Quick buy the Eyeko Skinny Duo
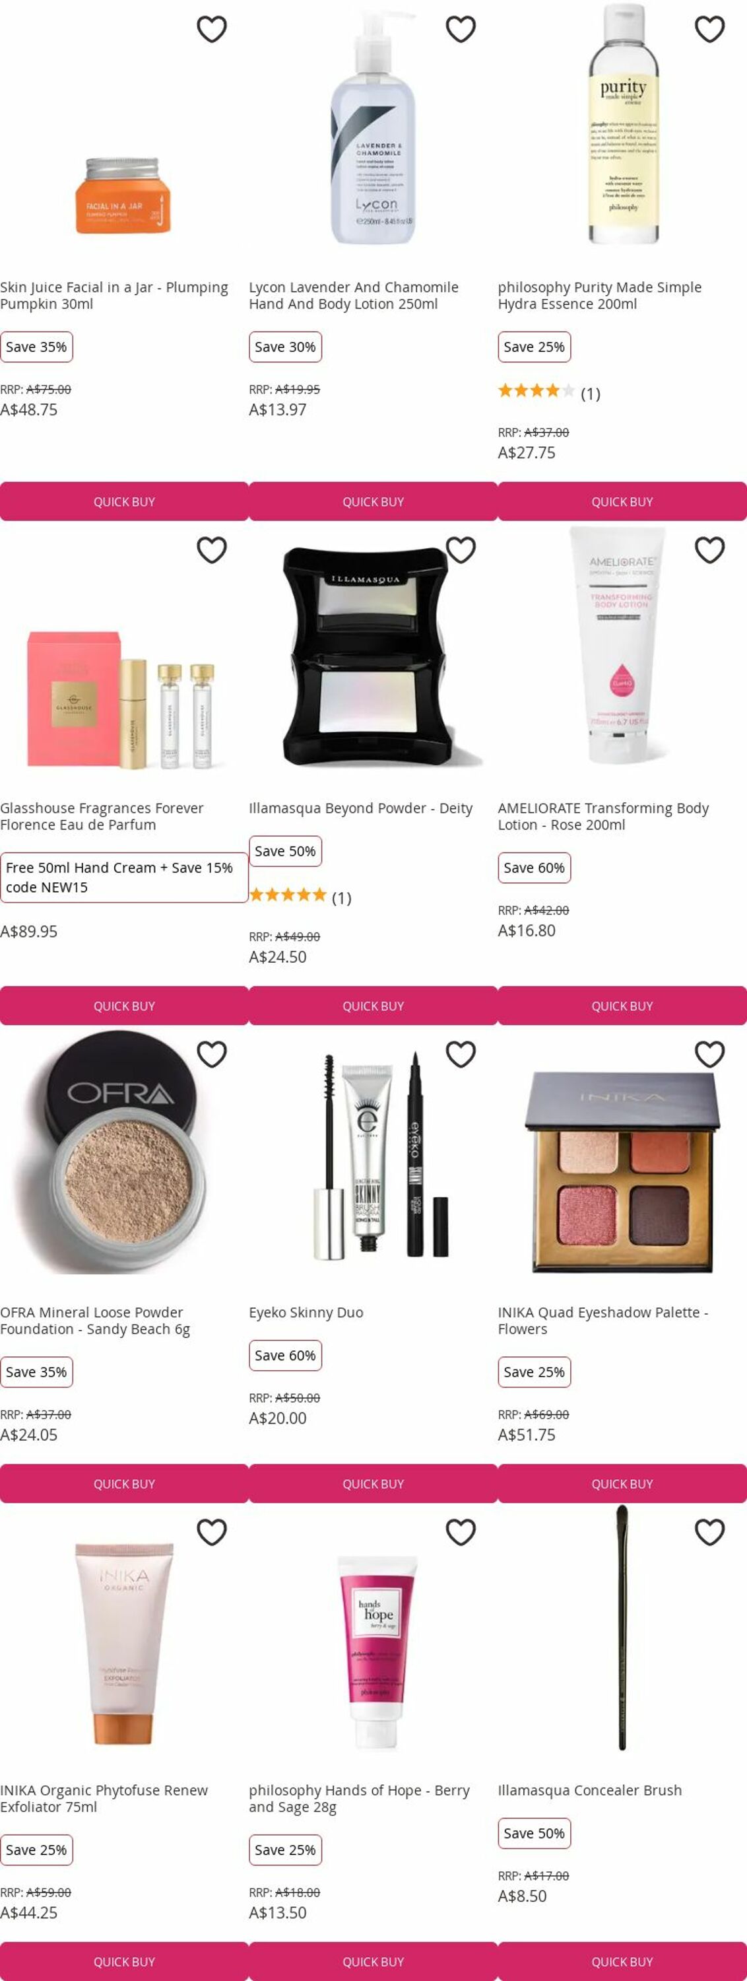The image size is (747, 1981). click(373, 1484)
